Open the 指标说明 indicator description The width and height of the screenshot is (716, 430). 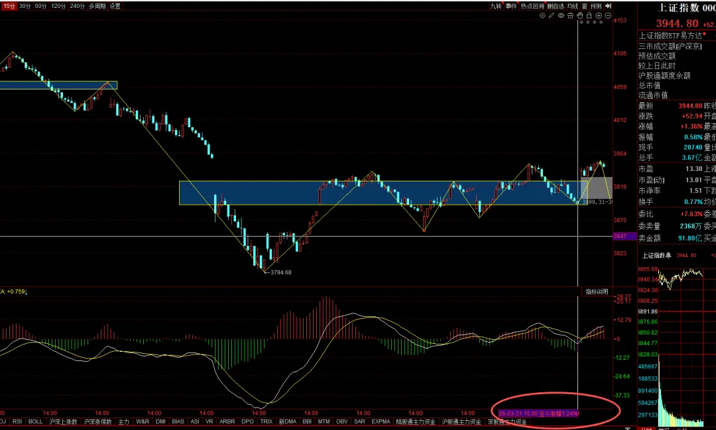pos(597,292)
